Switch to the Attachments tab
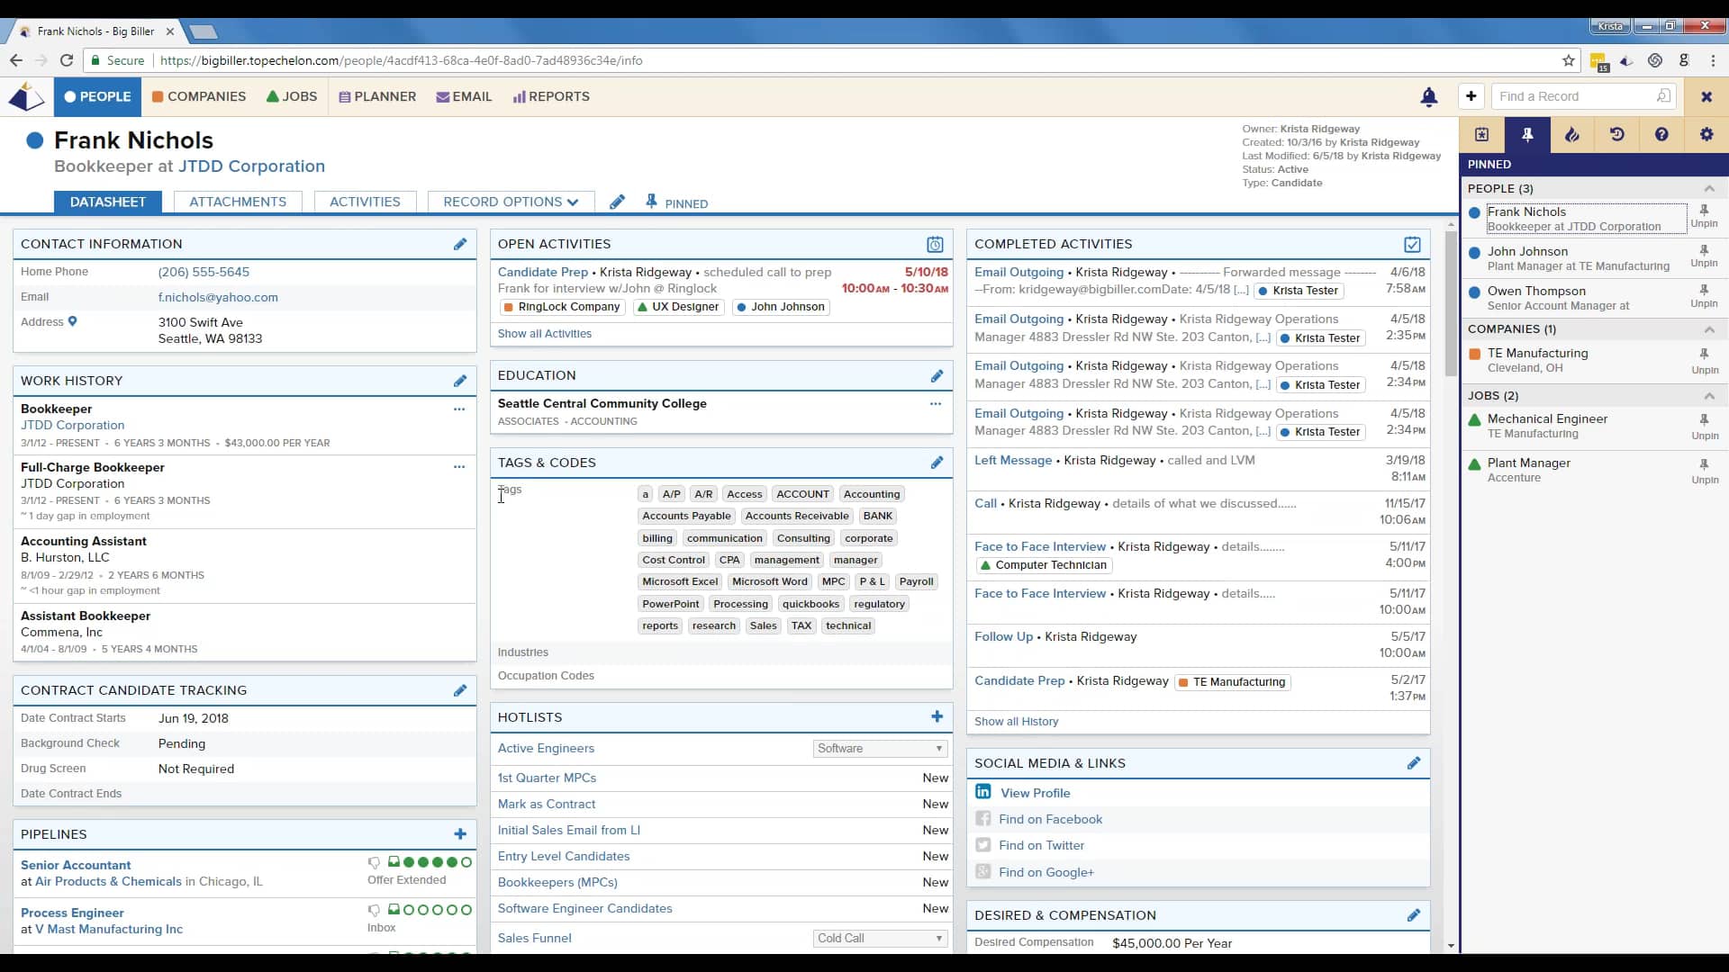The width and height of the screenshot is (1729, 972). pos(238,202)
